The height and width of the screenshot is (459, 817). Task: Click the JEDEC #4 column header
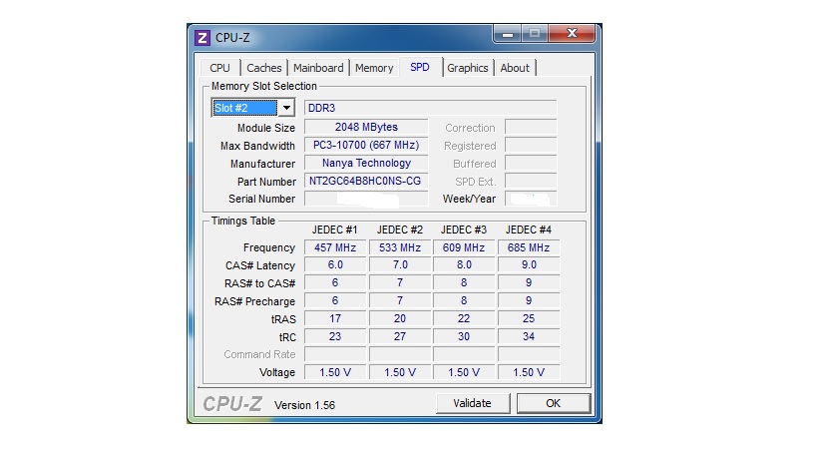529,229
